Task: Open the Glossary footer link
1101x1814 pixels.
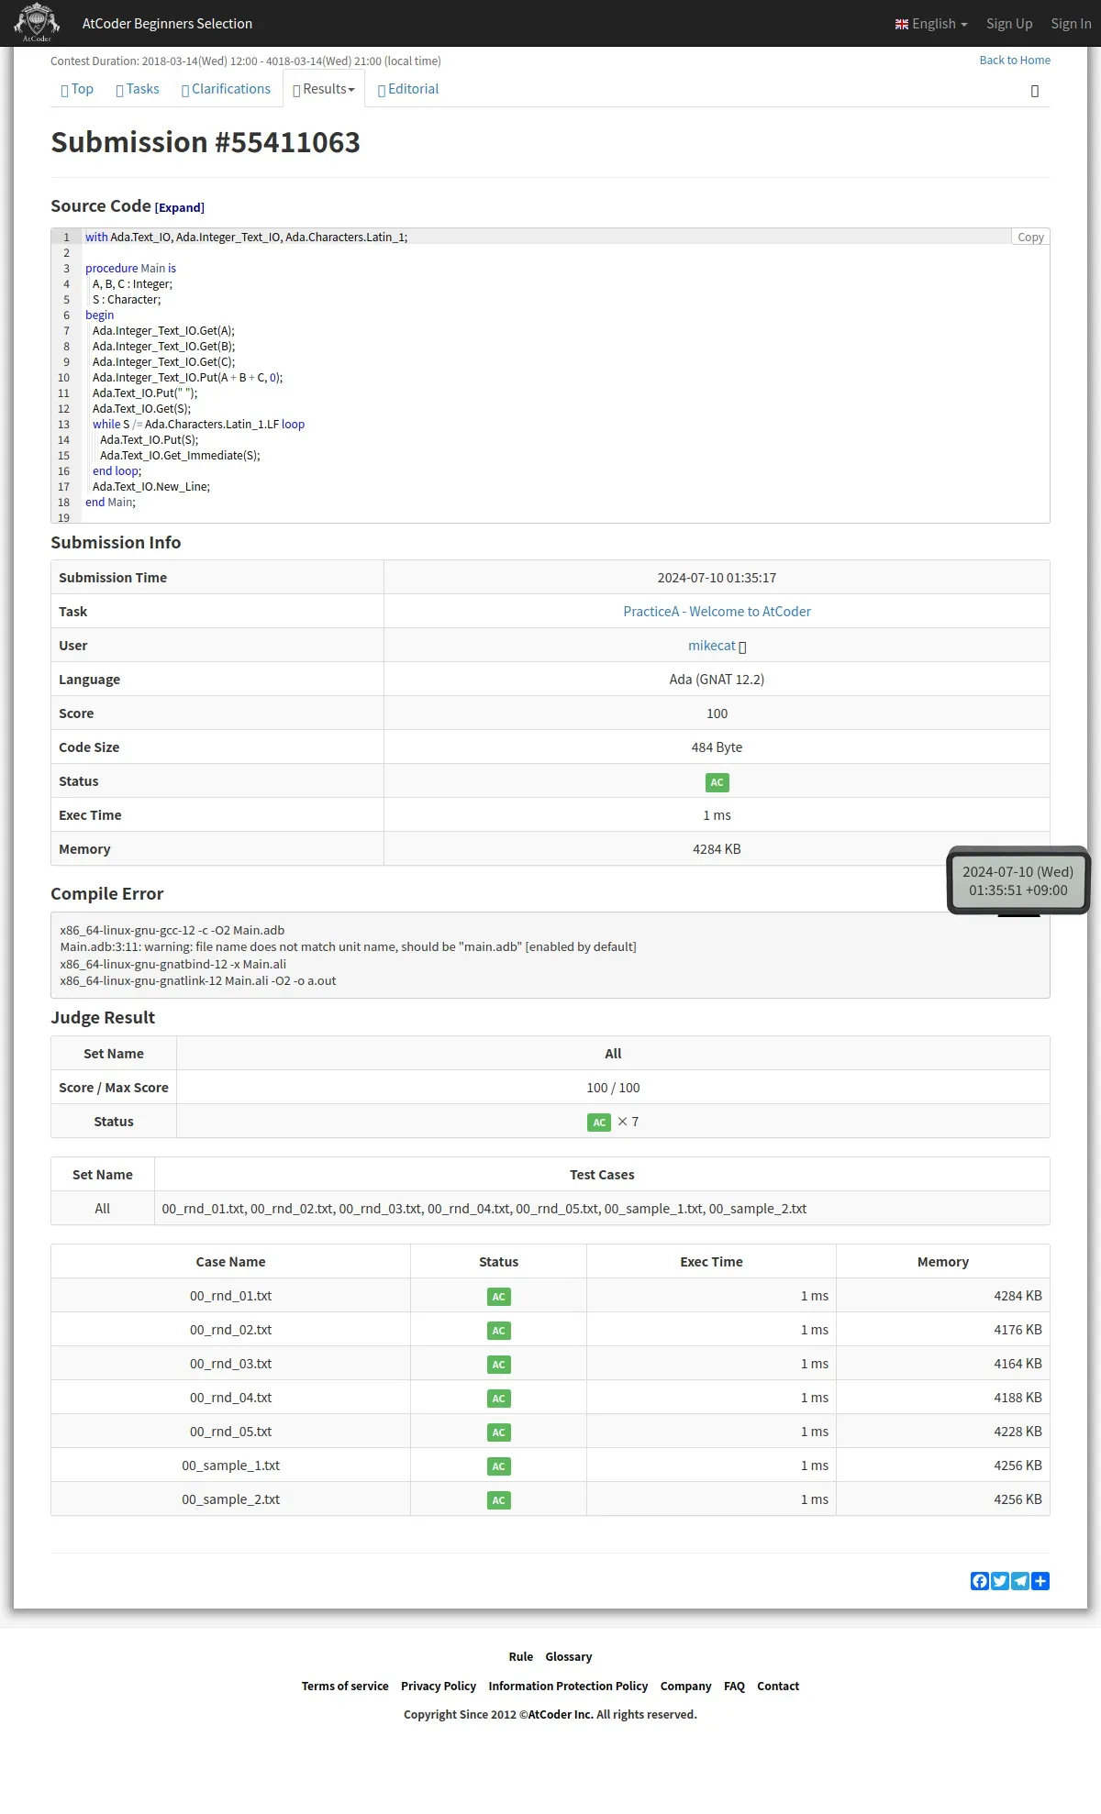Action: coord(569,1657)
